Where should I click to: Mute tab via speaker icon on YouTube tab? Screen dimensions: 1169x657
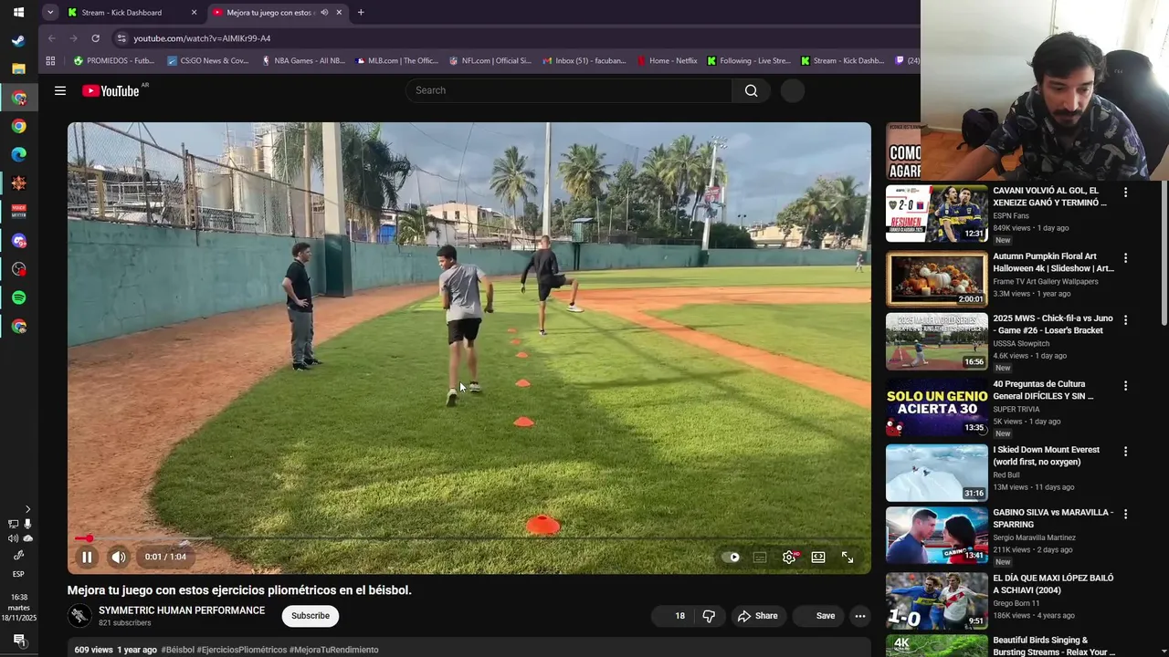click(x=324, y=13)
